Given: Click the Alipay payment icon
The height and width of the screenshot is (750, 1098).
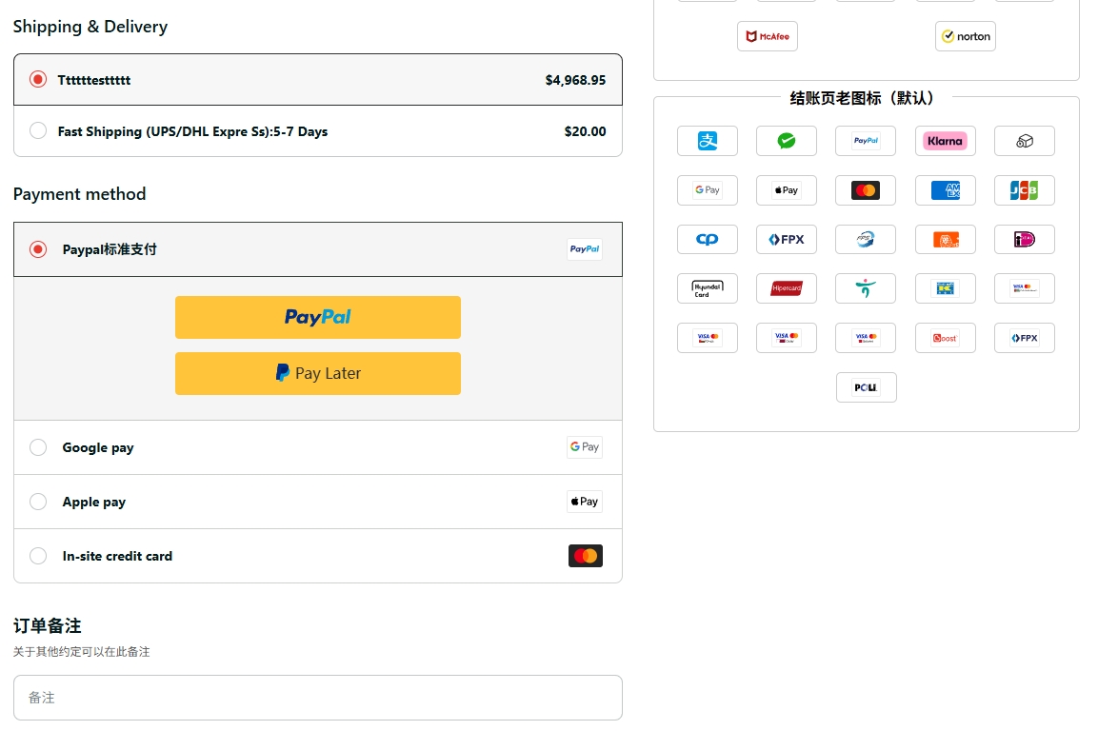Looking at the screenshot, I should [707, 141].
